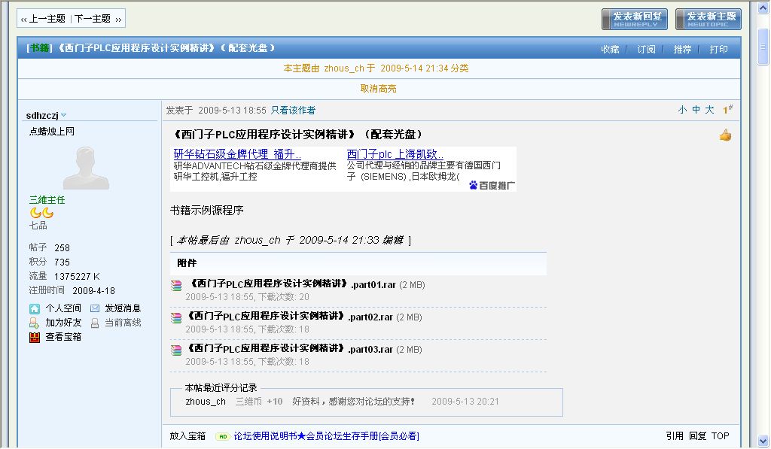
Task: Click 收藏 in the topic header
Action: click(610, 49)
